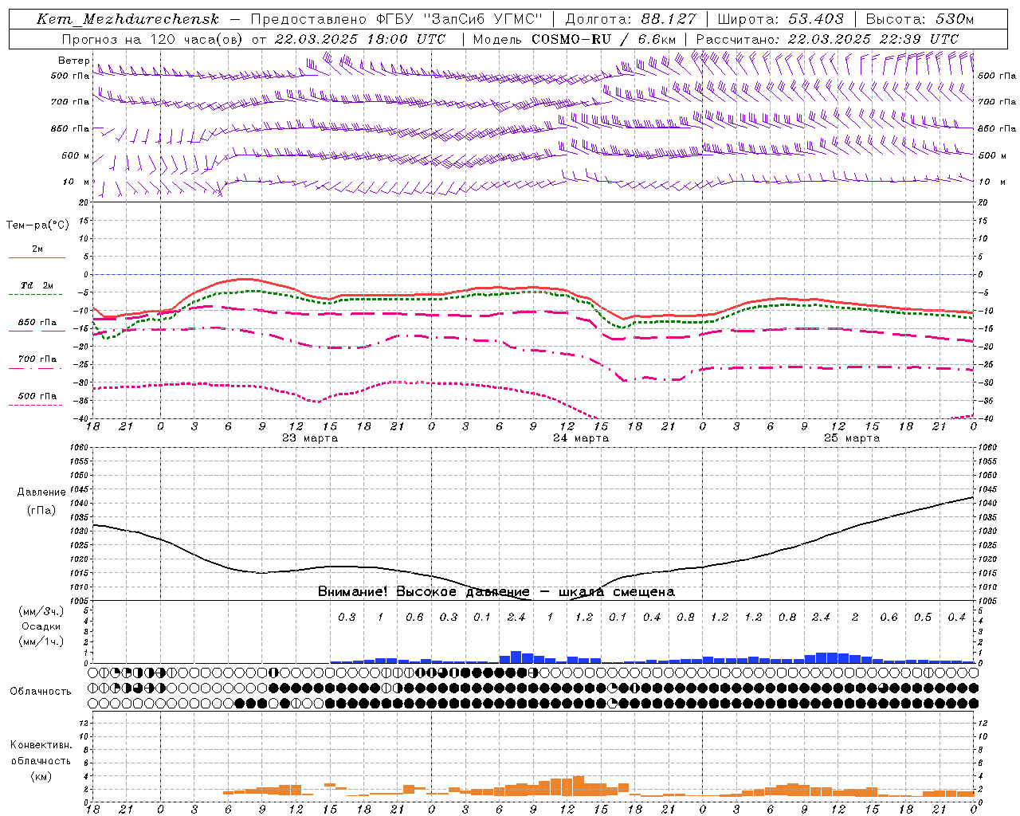Click the 'Осадки' precipitation label
The width and height of the screenshot is (1020, 816).
click(x=41, y=626)
